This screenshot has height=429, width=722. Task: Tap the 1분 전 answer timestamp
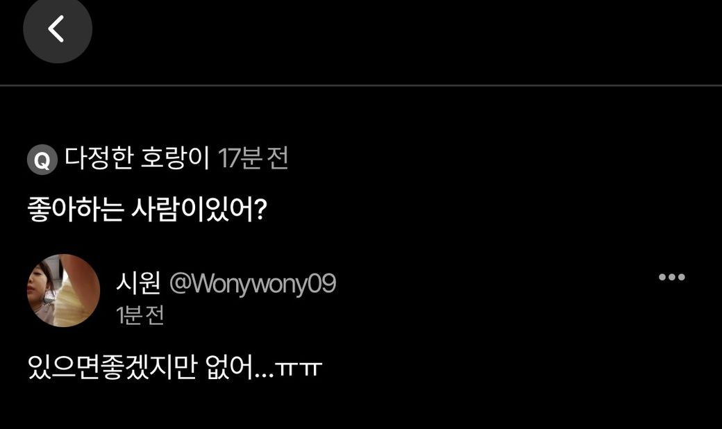click(140, 315)
